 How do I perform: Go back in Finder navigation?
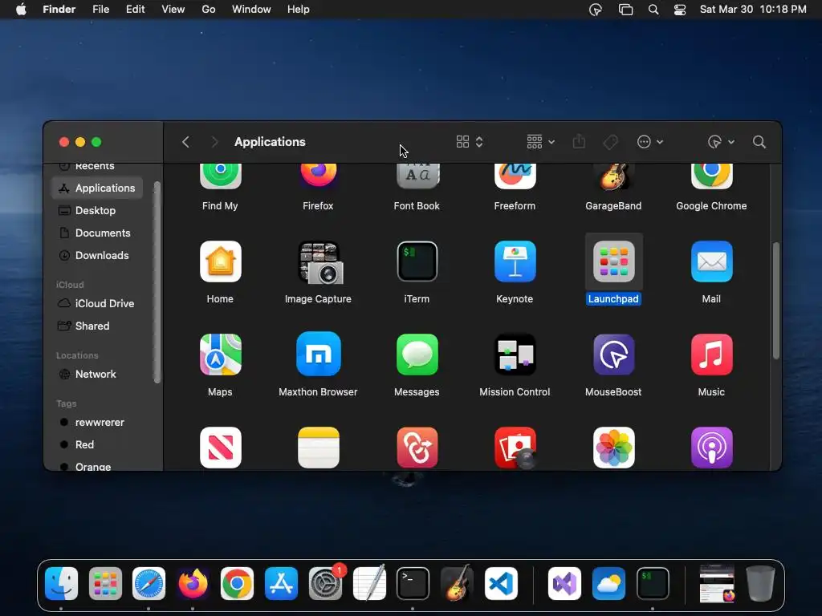[x=185, y=142]
